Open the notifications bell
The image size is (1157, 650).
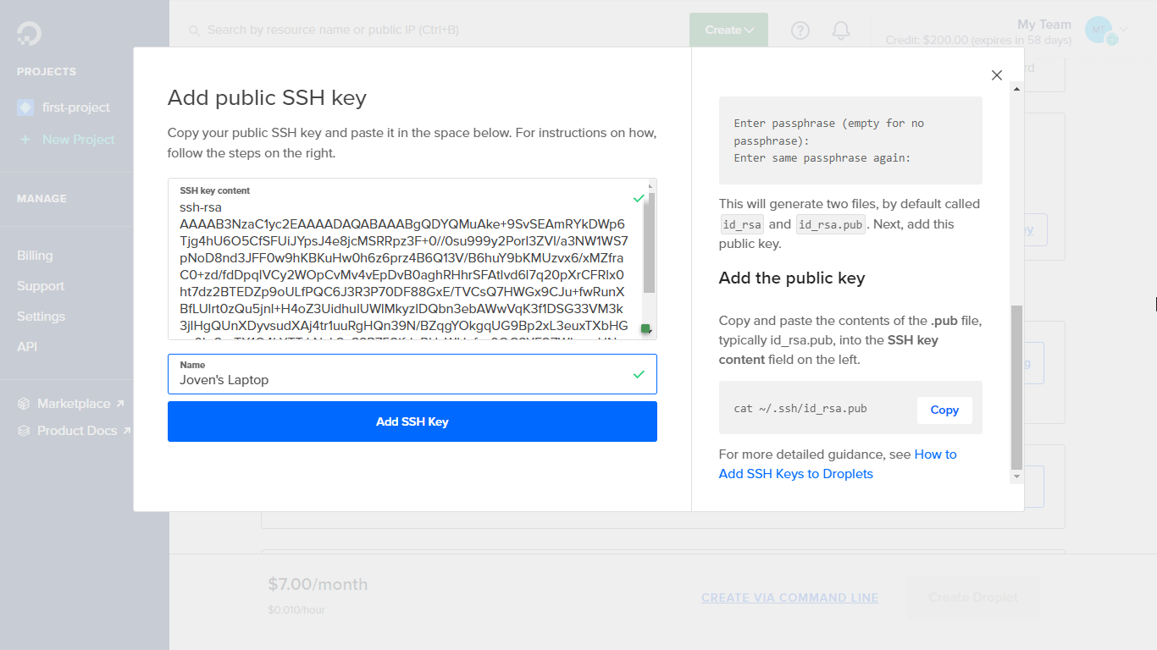coord(840,30)
